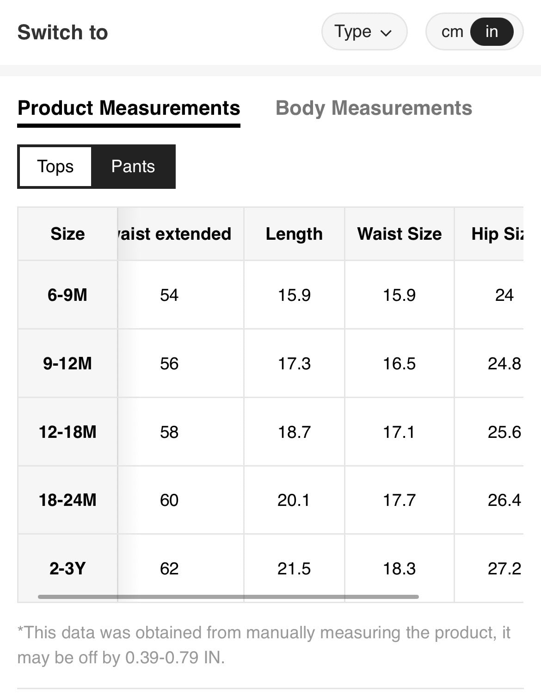
Task: Open the Type dropdown
Action: [x=363, y=32]
